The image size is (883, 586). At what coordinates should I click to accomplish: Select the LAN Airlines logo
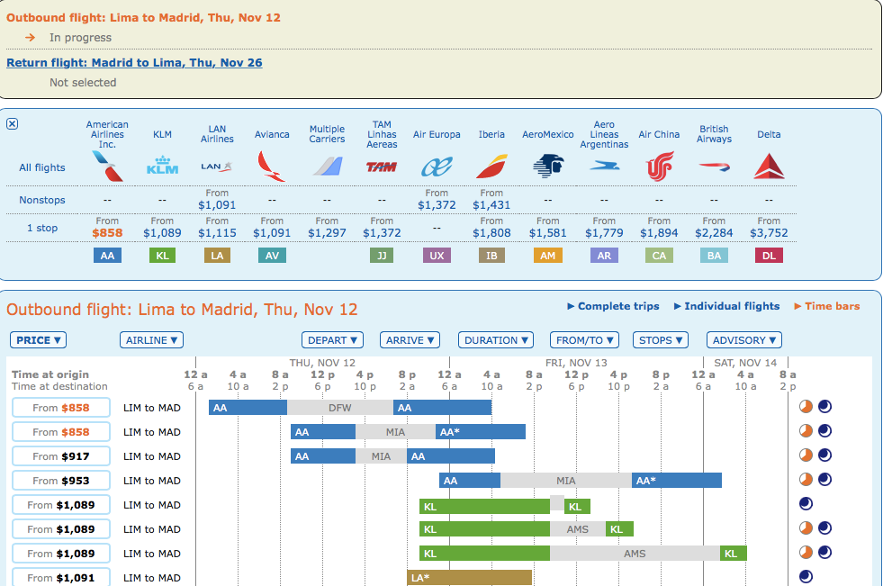tap(217, 166)
